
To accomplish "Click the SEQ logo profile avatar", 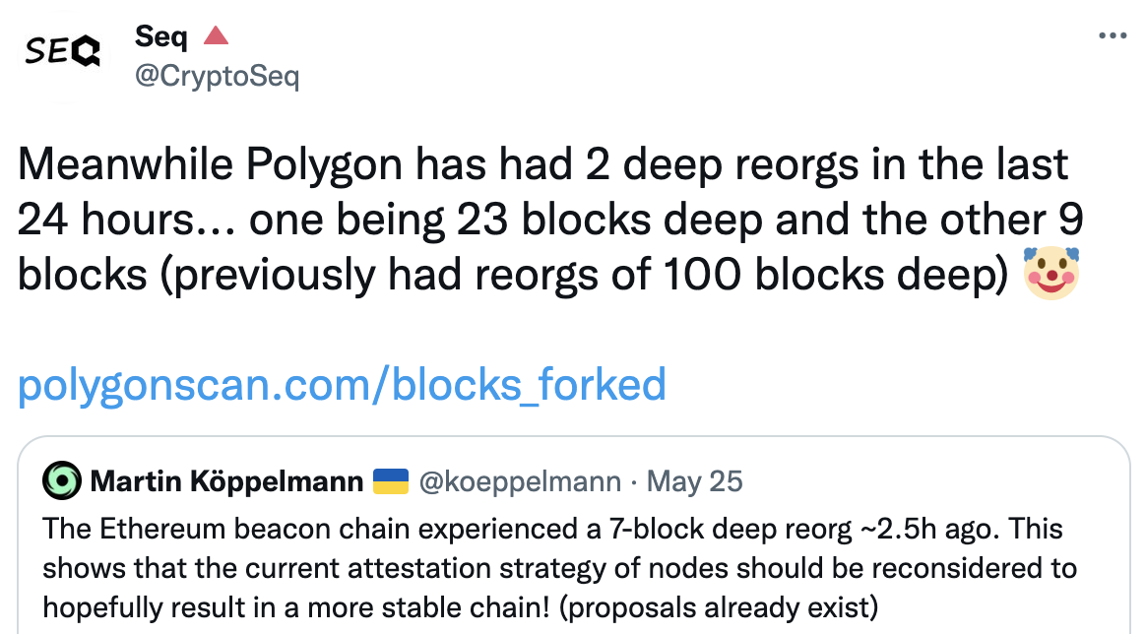I will coord(61,51).
